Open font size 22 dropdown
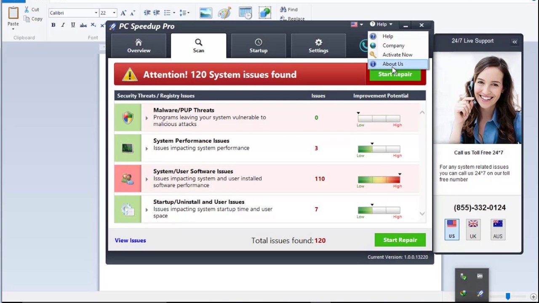The height and width of the screenshot is (303, 539). click(x=114, y=13)
